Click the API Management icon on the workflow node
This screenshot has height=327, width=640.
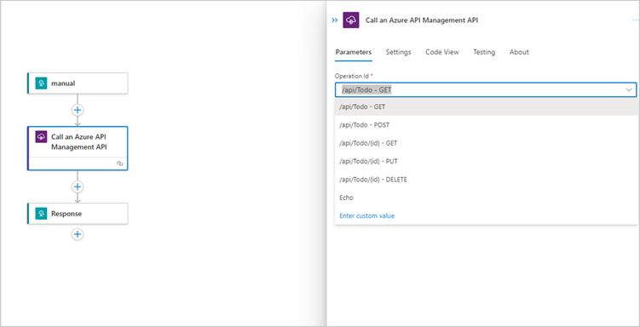click(x=41, y=137)
